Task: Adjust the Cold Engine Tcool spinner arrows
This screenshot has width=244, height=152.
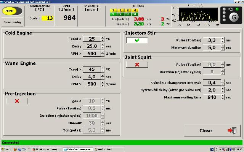Action: [103, 39]
